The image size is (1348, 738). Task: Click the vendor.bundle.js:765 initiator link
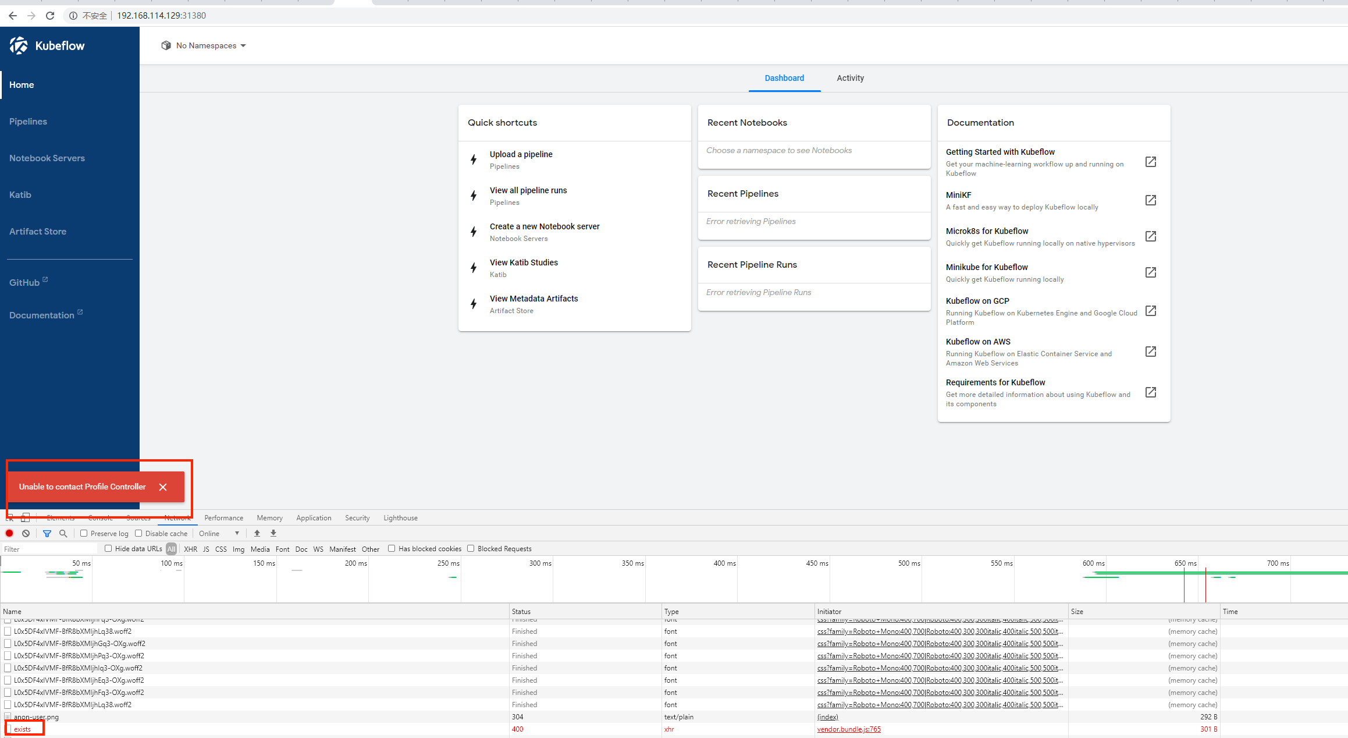pos(849,729)
